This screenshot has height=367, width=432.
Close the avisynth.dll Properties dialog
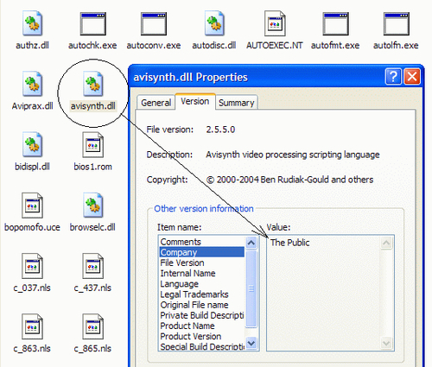(x=412, y=77)
